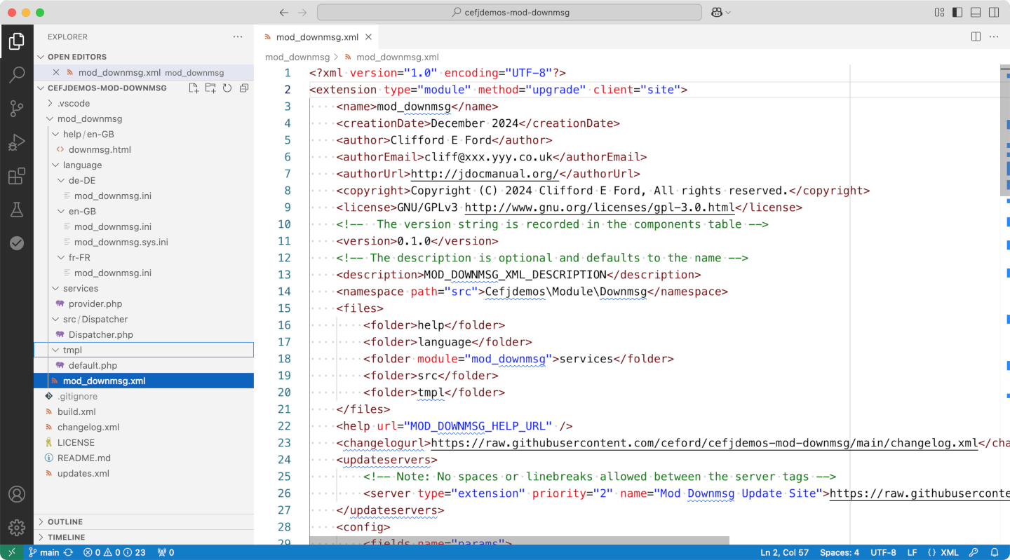Select the mod_downmsg.xml editor tab

click(x=317, y=37)
